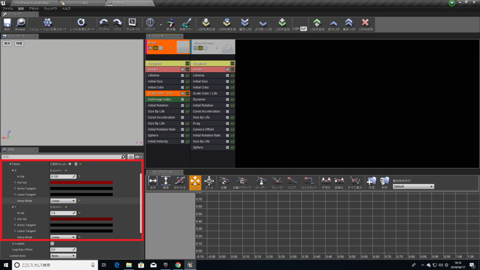The height and width of the screenshot is (270, 480).
Task: Click the LODを削除 red X icon
Action: (366, 24)
